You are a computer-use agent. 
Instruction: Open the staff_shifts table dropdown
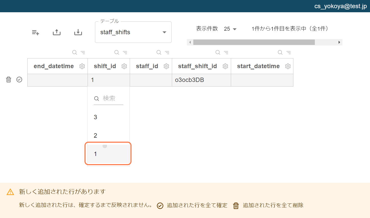pos(133,32)
